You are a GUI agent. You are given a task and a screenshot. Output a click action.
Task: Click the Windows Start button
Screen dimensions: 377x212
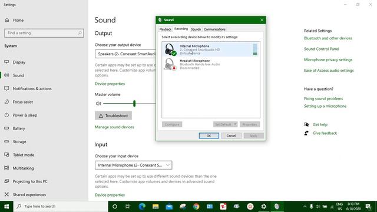tap(6, 206)
